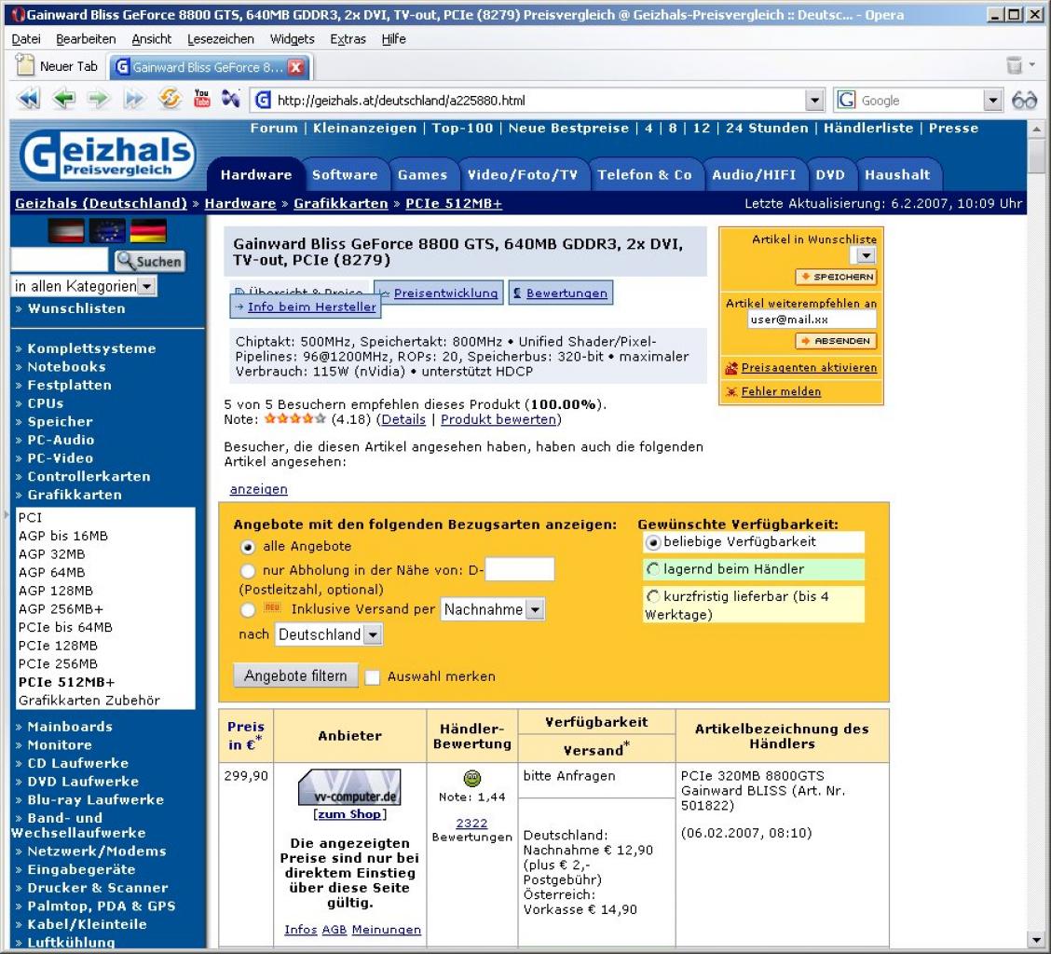Image resolution: width=1051 pixels, height=954 pixels.
Task: Switch to the Games tab
Action: pyautogui.click(x=422, y=175)
